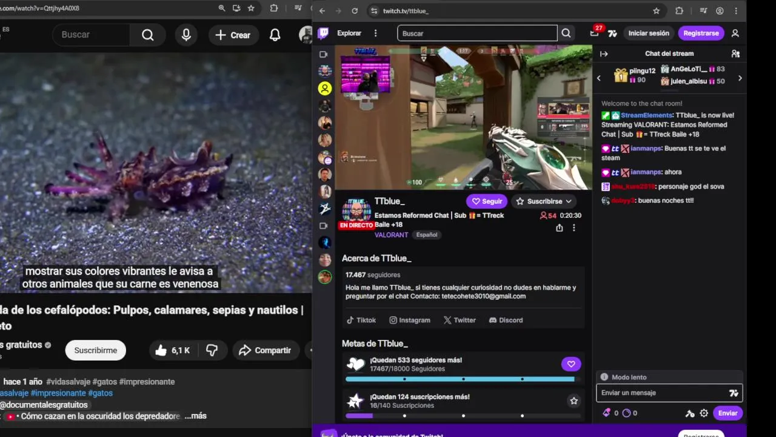776x437 pixels.
Task: Bookmark twitch.tv page with star icon
Action: pyautogui.click(x=656, y=10)
